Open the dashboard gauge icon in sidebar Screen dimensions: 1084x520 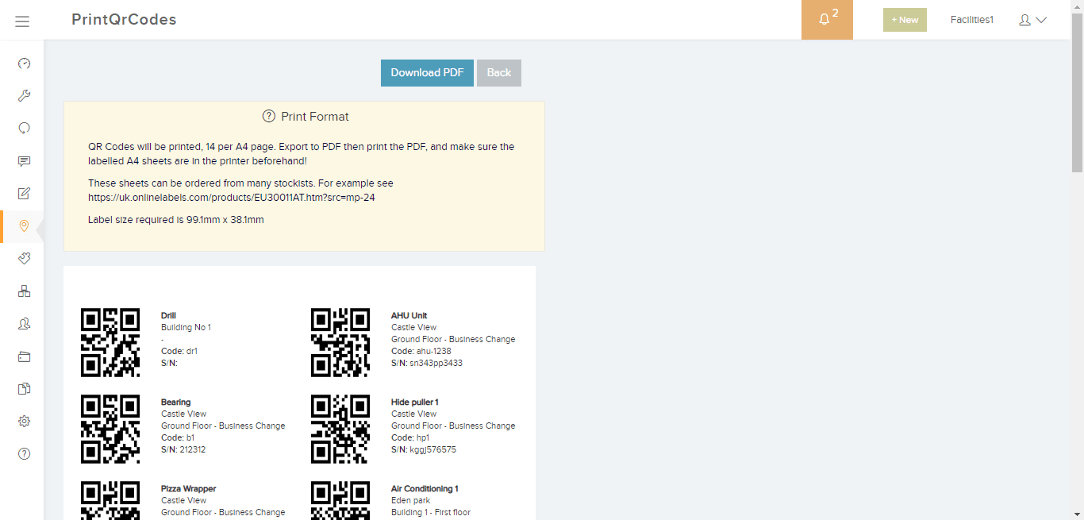tap(24, 64)
